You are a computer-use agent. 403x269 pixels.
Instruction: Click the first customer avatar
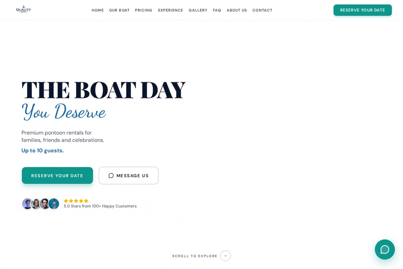click(27, 204)
